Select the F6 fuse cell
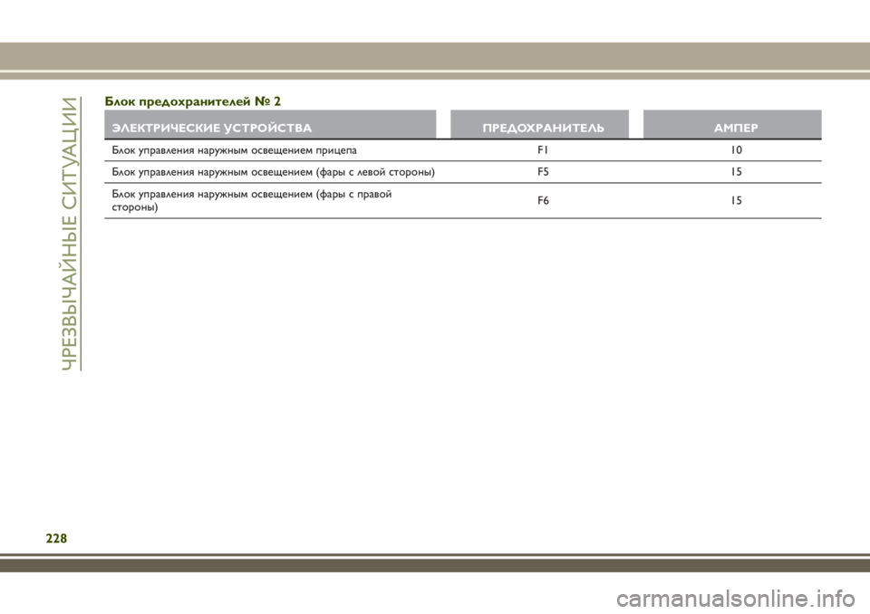 click(542, 200)
